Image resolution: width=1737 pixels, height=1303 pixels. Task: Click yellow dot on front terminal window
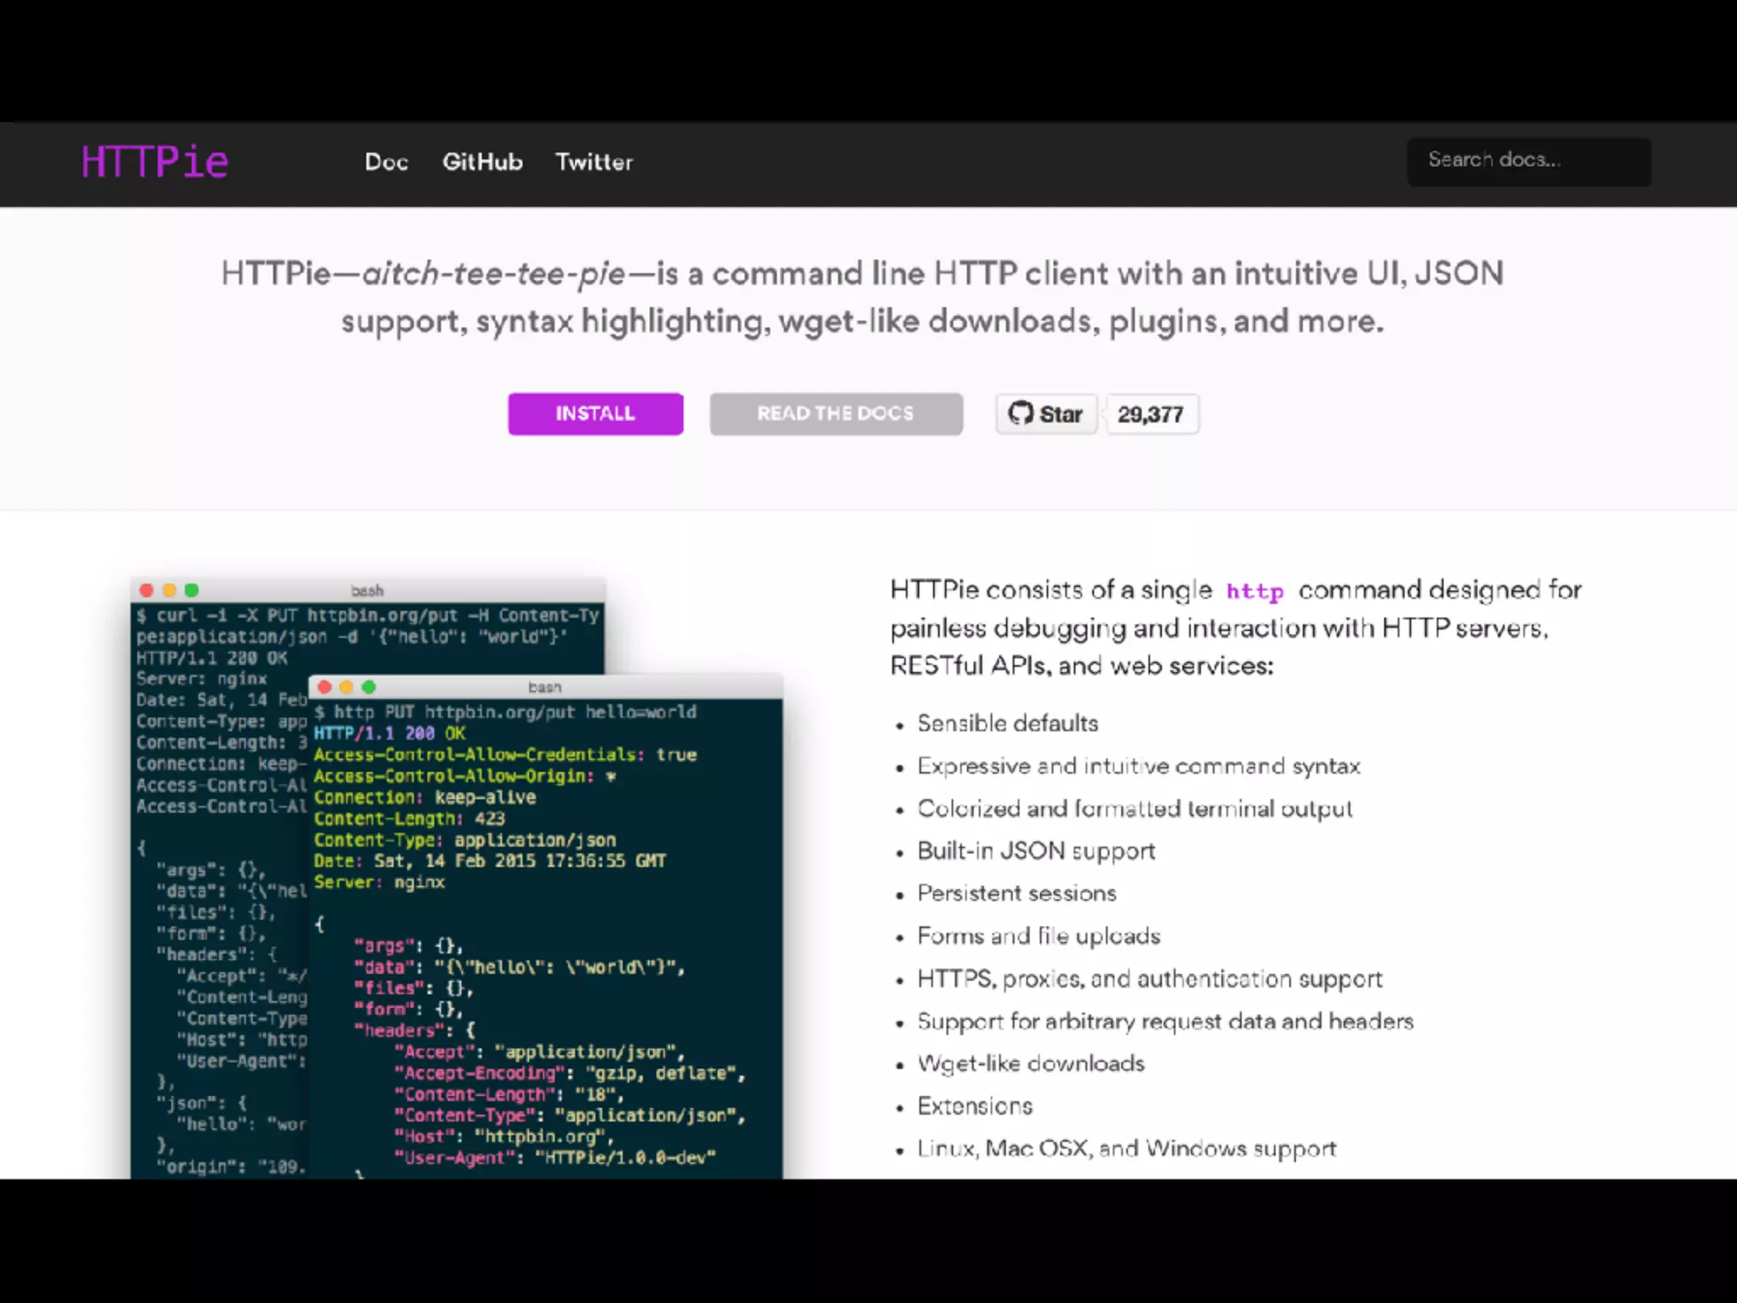tap(346, 687)
